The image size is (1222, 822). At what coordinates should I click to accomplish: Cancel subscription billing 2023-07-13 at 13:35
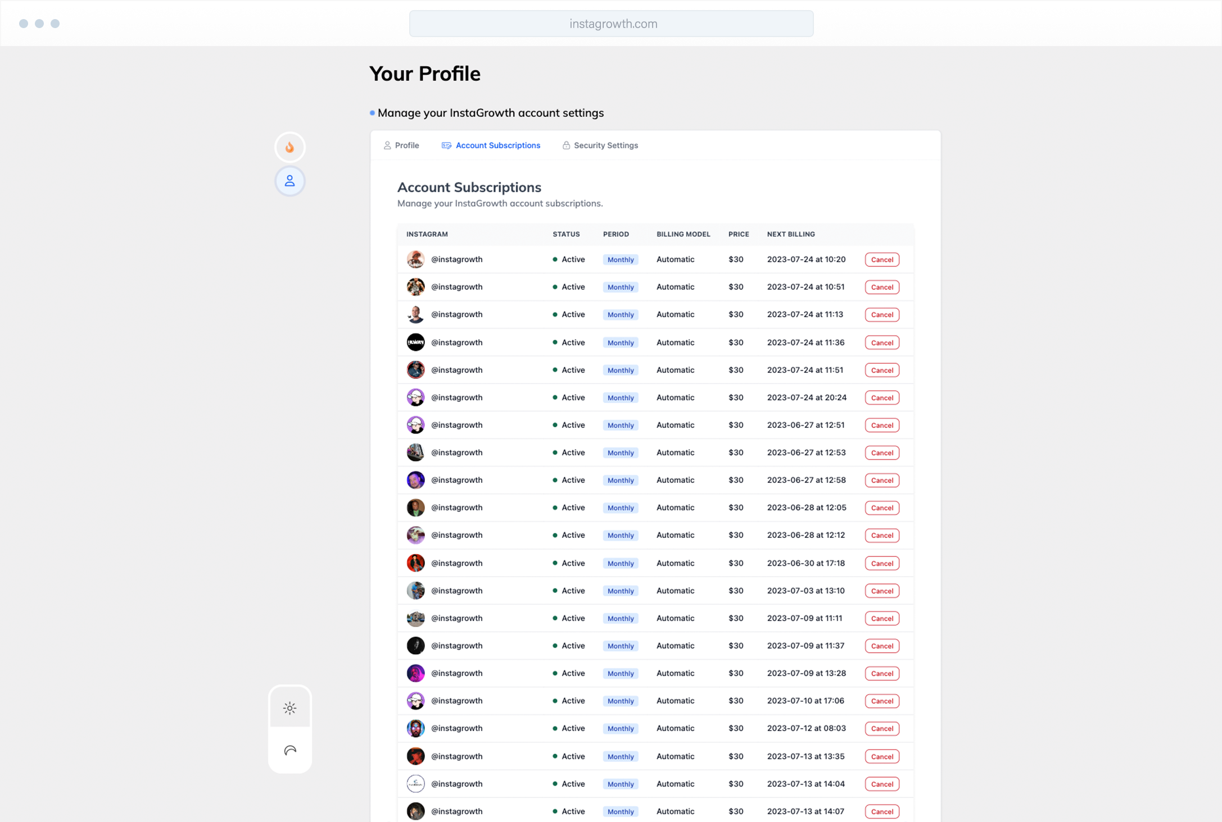tap(882, 756)
